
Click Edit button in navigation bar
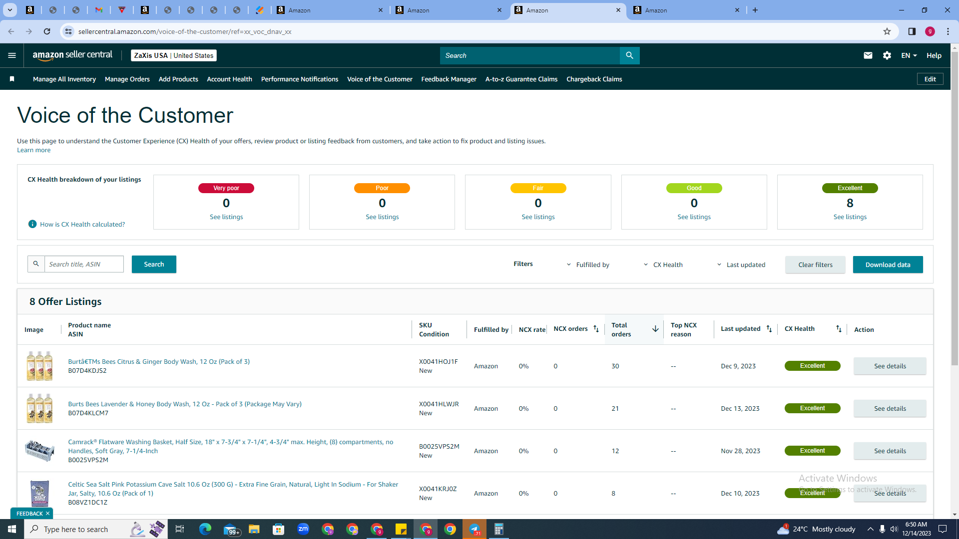pos(930,79)
